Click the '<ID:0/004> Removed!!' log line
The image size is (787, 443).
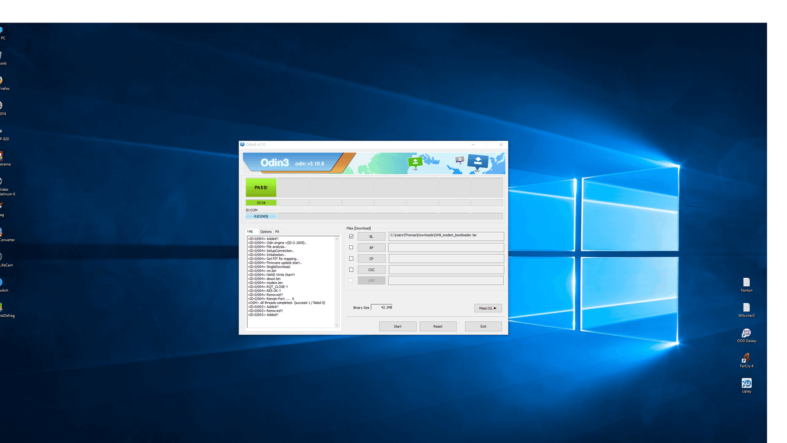pos(265,295)
